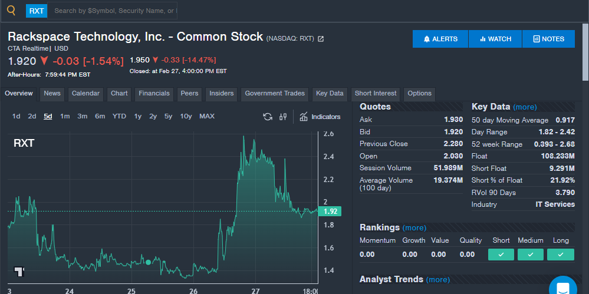589x294 pixels.
Task: Click the green dot marker on chart line
Action: pos(148,262)
